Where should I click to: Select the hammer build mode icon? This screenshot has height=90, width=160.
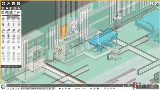pyautogui.click(x=8, y=3)
